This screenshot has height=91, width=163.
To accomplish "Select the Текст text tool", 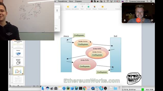I will click(x=82, y=8).
